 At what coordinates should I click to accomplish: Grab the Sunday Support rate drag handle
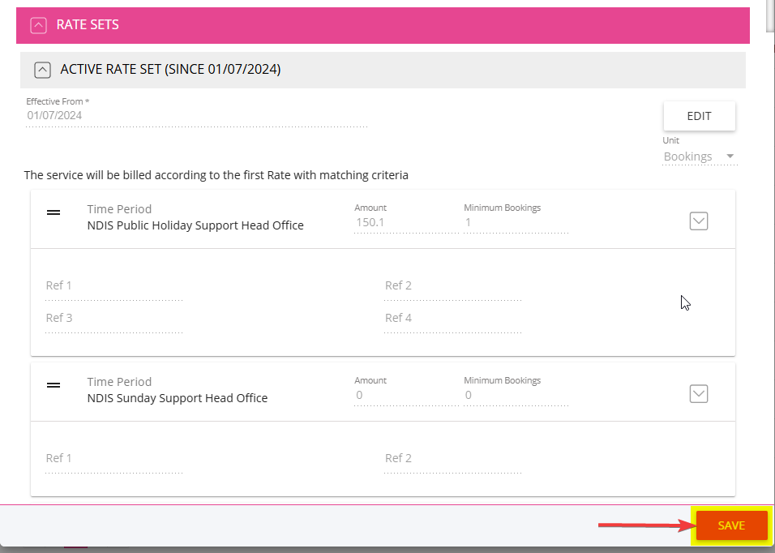tap(54, 385)
